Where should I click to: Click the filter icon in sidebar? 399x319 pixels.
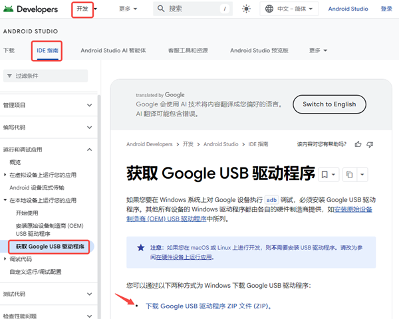point(9,76)
